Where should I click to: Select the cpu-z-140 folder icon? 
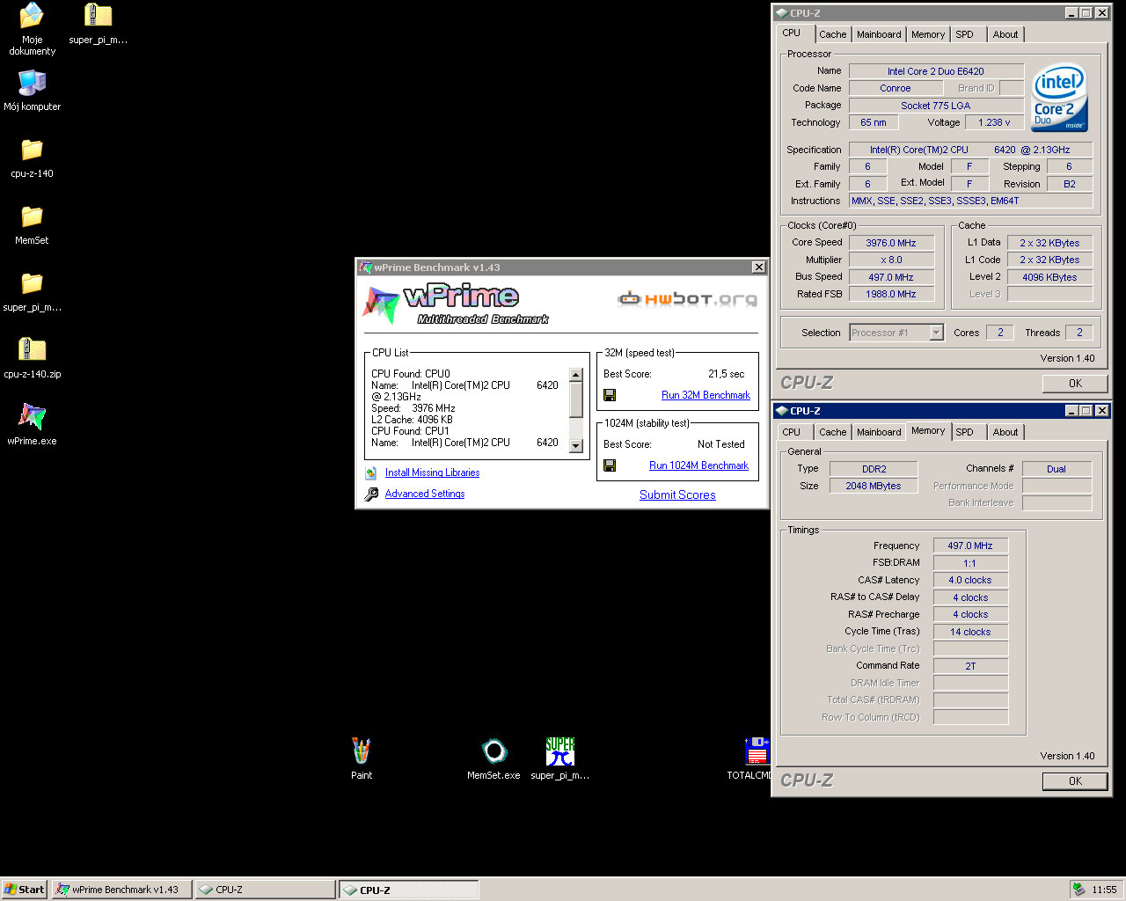pos(32,150)
